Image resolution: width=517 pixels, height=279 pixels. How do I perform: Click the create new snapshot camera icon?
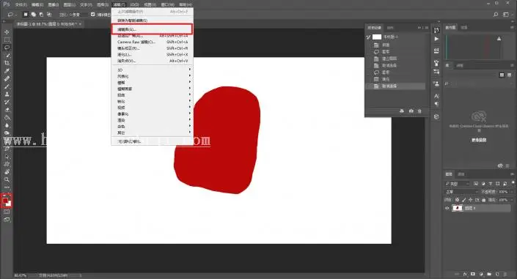pyautogui.click(x=411, y=111)
